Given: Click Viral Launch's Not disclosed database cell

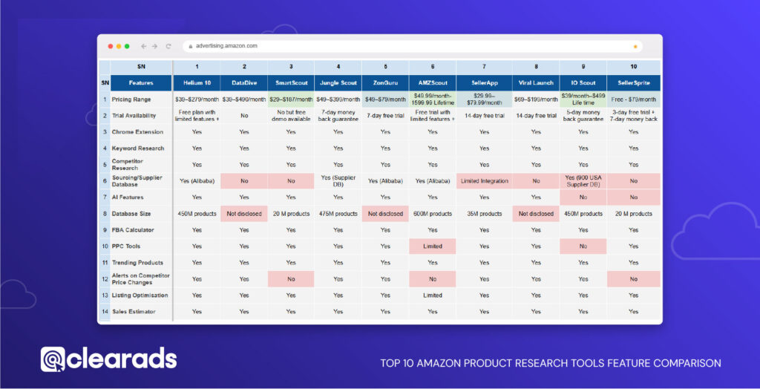Looking at the screenshot, I should (x=536, y=213).
